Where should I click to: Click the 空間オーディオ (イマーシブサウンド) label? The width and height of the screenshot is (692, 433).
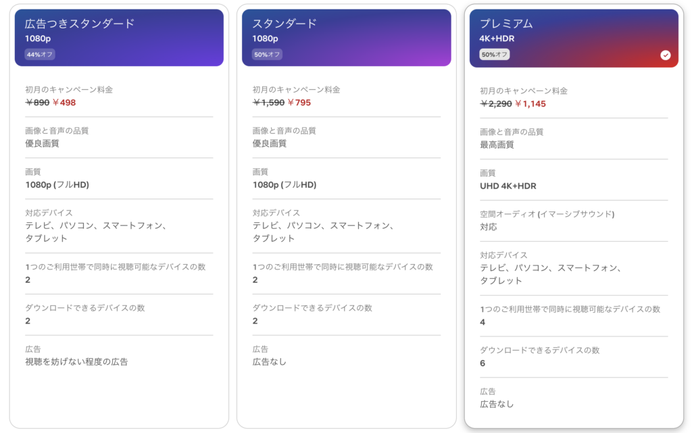(x=546, y=214)
